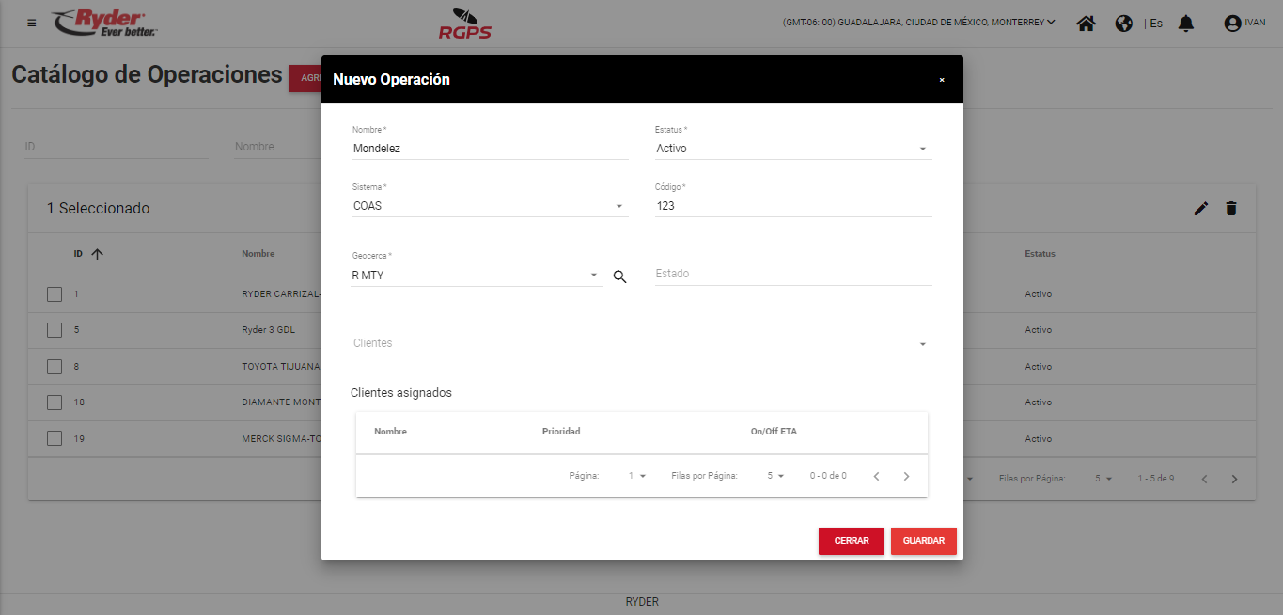1283x615 pixels.
Task: Click the globe language icon
Action: pyautogui.click(x=1123, y=24)
